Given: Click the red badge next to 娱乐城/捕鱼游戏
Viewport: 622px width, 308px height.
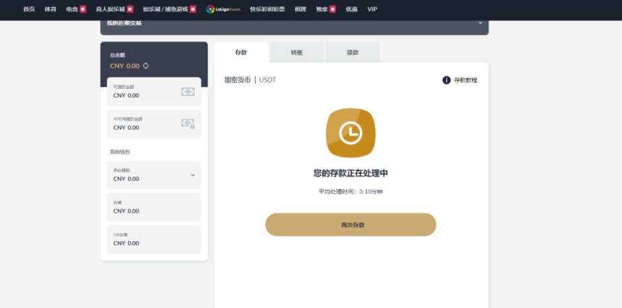Looking at the screenshot, I should 193,9.
